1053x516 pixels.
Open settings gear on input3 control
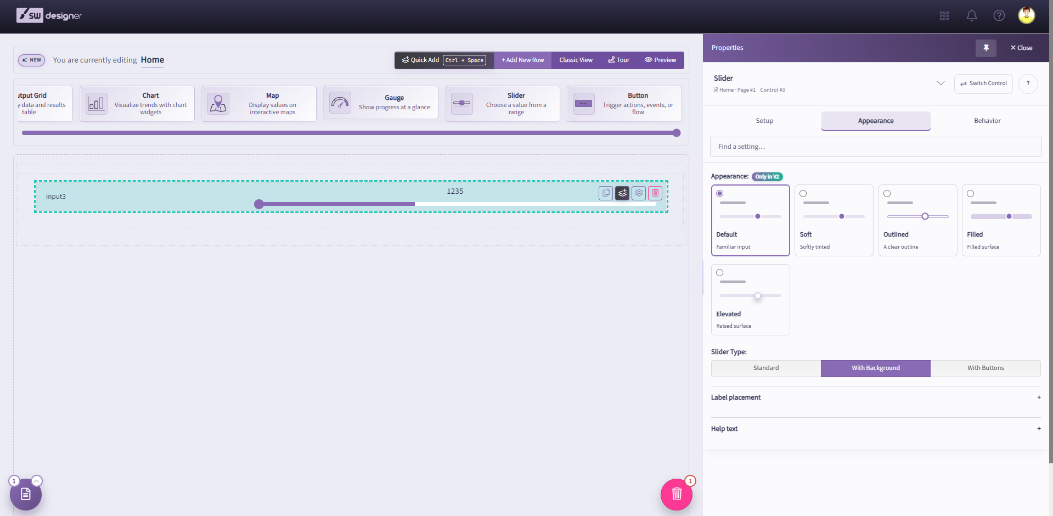[x=639, y=193]
